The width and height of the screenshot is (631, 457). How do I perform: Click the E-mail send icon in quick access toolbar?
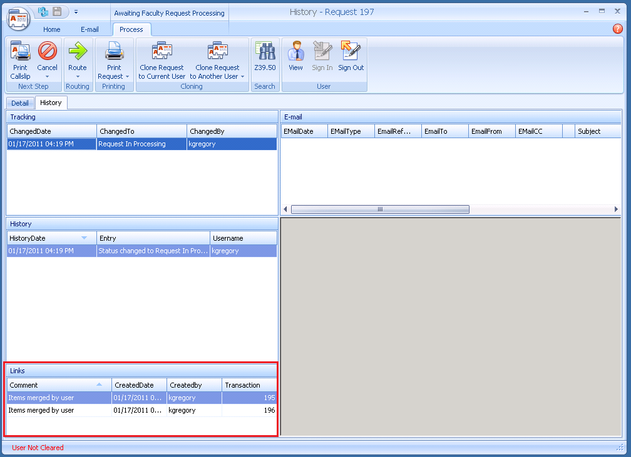click(x=43, y=11)
